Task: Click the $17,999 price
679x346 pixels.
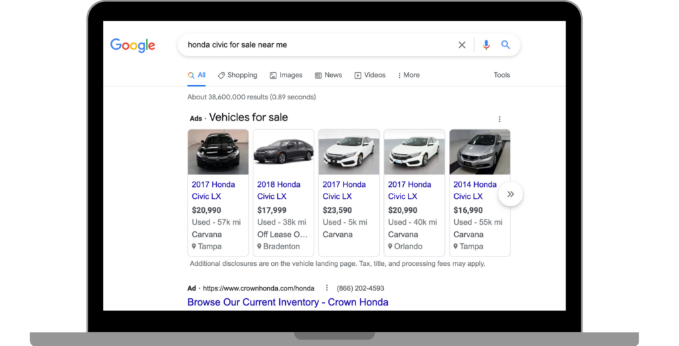Action: [272, 211]
